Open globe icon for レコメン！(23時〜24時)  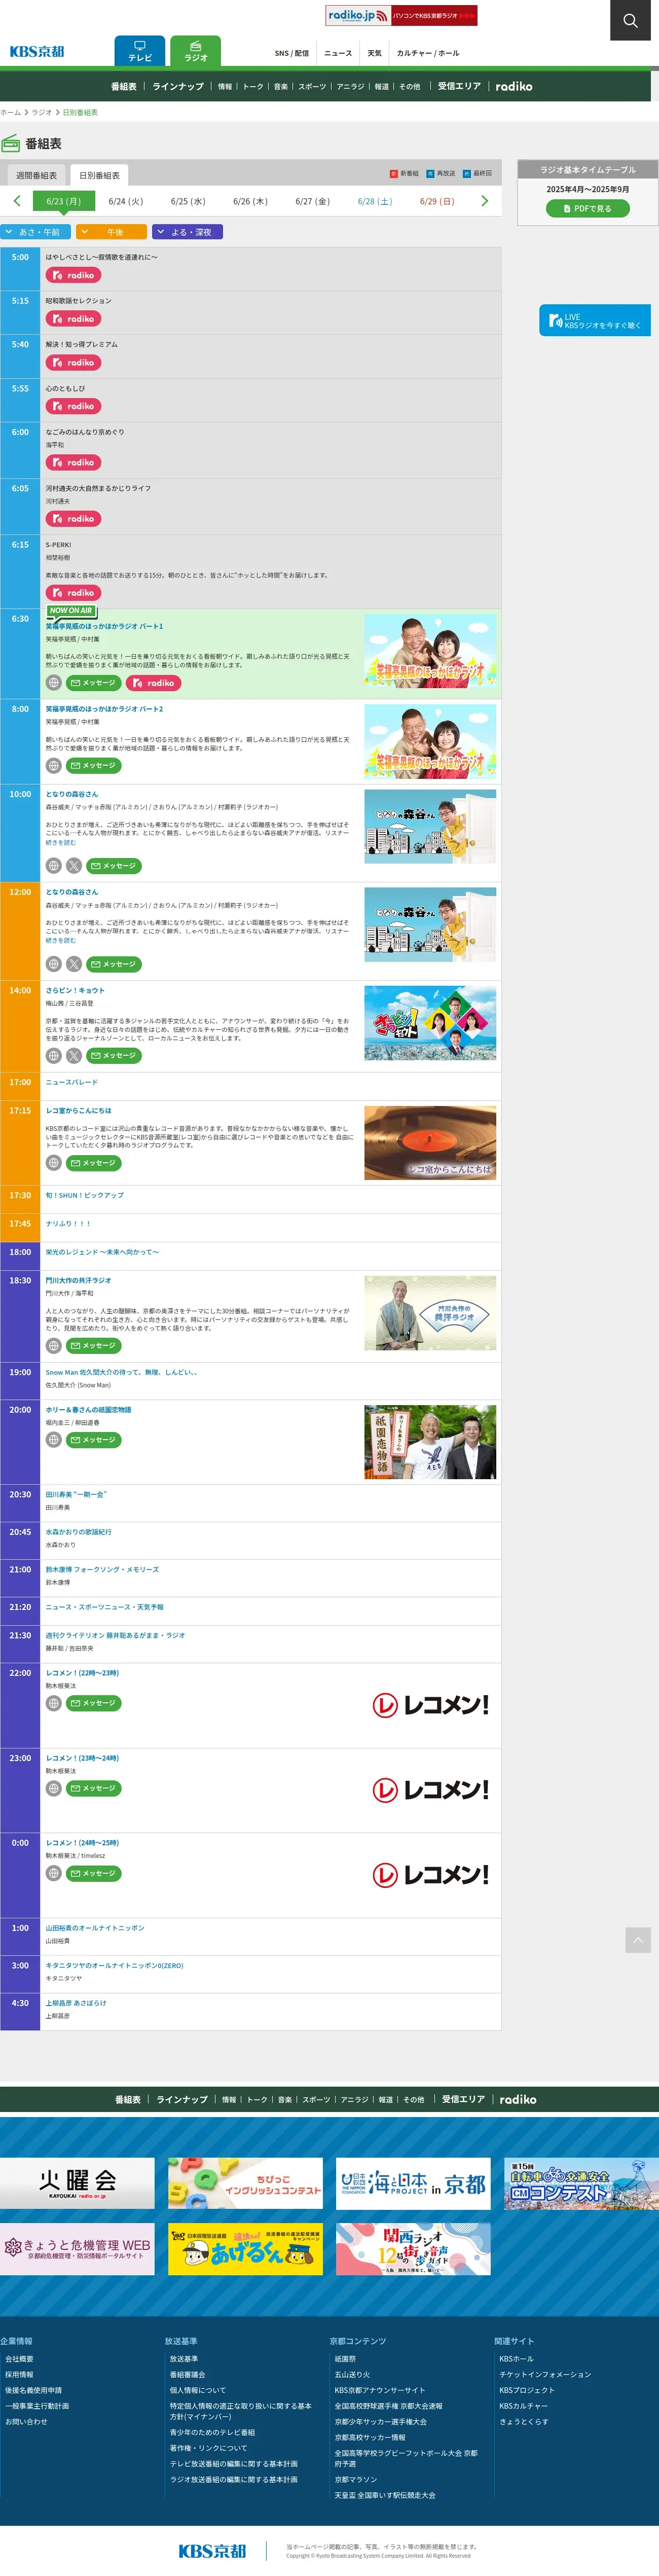[x=54, y=1787]
